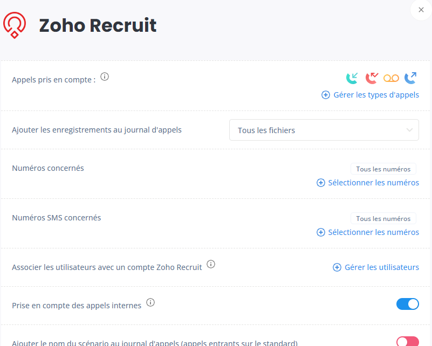Click the blue outgoing call icon
Image resolution: width=432 pixels, height=346 pixels.
click(x=410, y=78)
